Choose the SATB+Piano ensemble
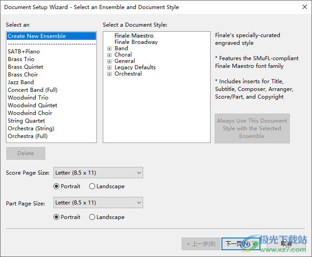Image resolution: width=312 pixels, height=257 pixels. (24, 52)
